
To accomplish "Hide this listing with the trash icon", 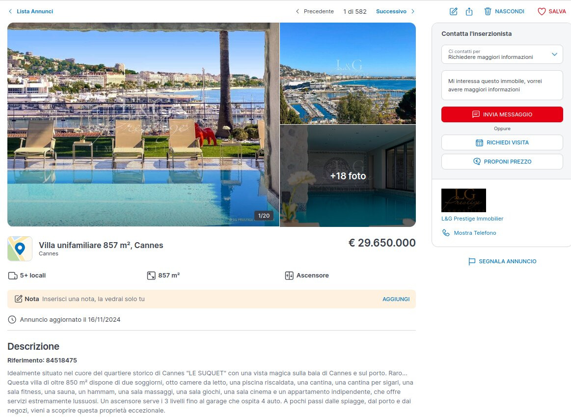I will 488,11.
